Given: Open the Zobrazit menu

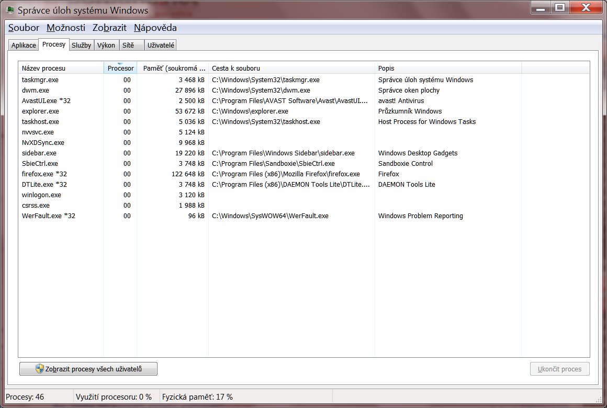Looking at the screenshot, I should pyautogui.click(x=109, y=28).
